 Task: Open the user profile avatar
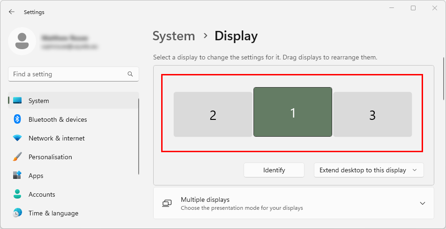coord(22,41)
